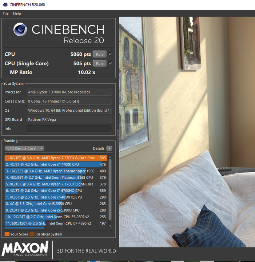Screen dimensions: 255x262
Task: Click the ranking list scrollbar thumb
Action: click(x=110, y=190)
